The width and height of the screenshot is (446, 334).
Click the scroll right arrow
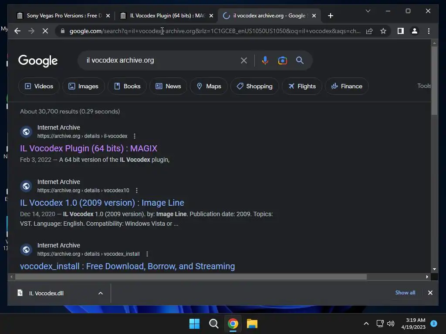coord(427,277)
